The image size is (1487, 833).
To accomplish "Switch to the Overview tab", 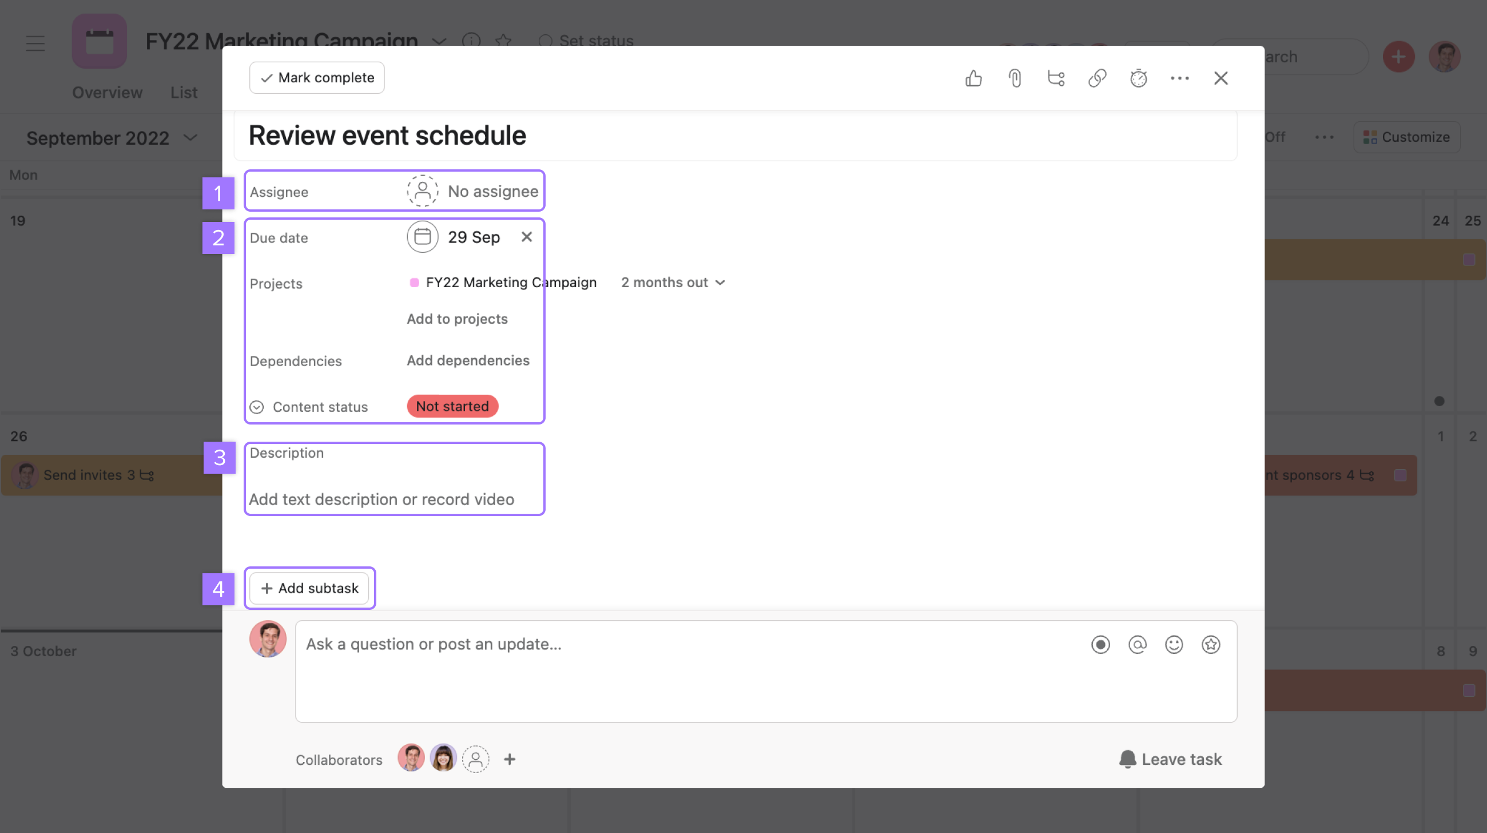I will pos(106,93).
